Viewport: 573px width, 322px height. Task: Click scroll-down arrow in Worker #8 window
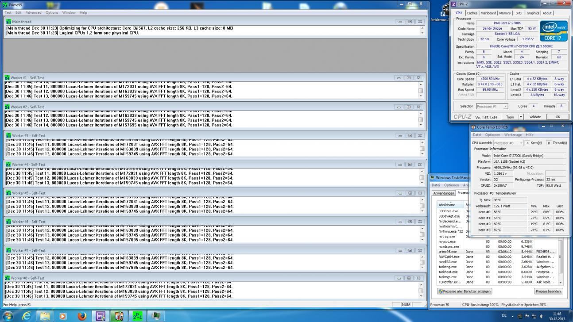click(420, 296)
